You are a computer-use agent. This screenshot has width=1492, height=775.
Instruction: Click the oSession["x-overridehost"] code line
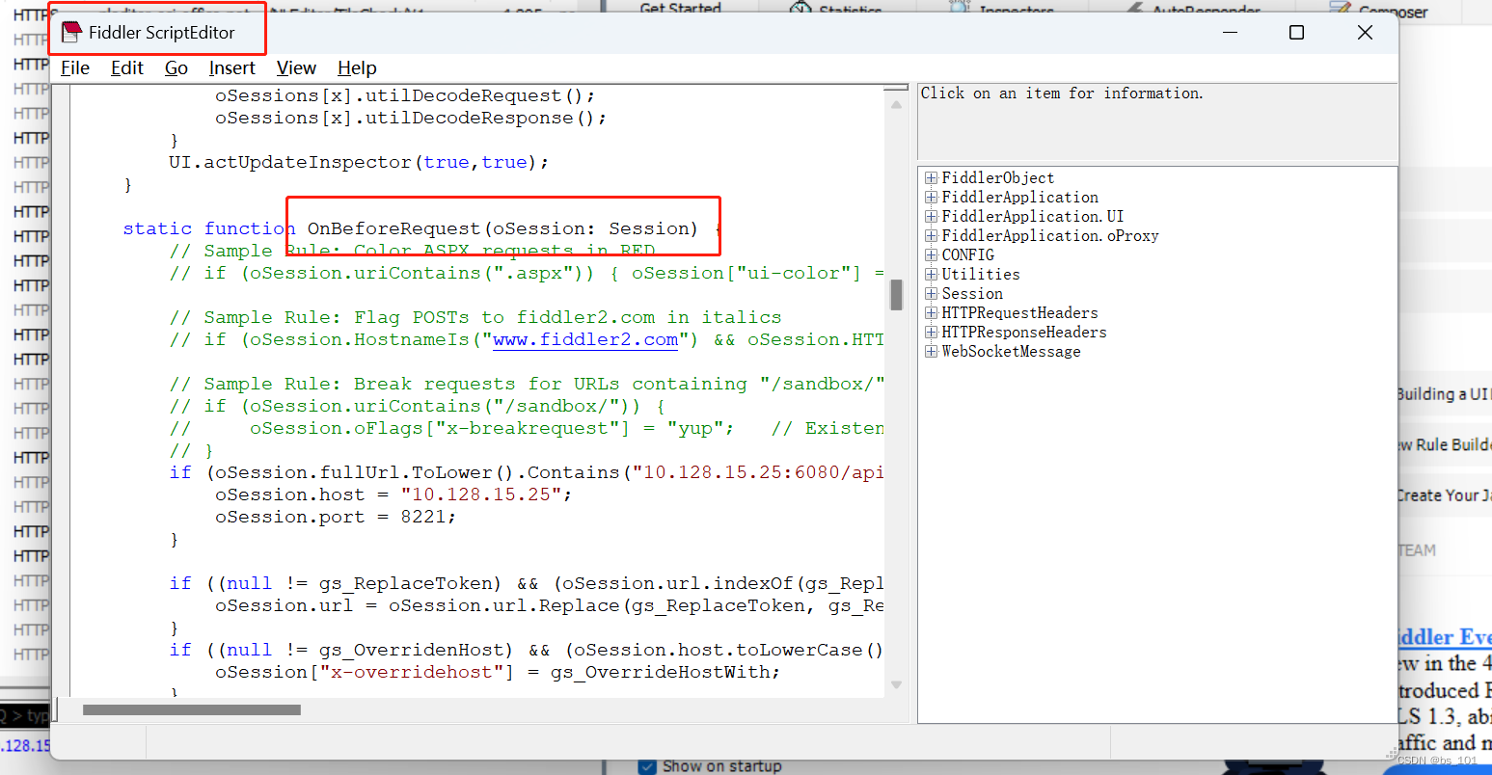[498, 673]
